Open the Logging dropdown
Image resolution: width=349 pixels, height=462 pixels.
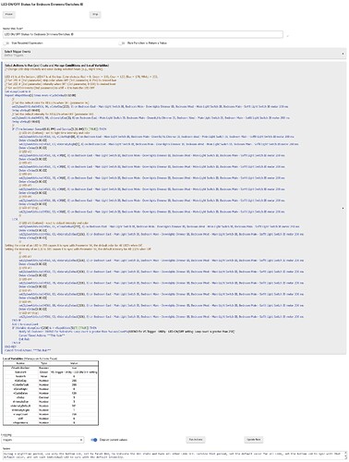[x=42, y=440]
